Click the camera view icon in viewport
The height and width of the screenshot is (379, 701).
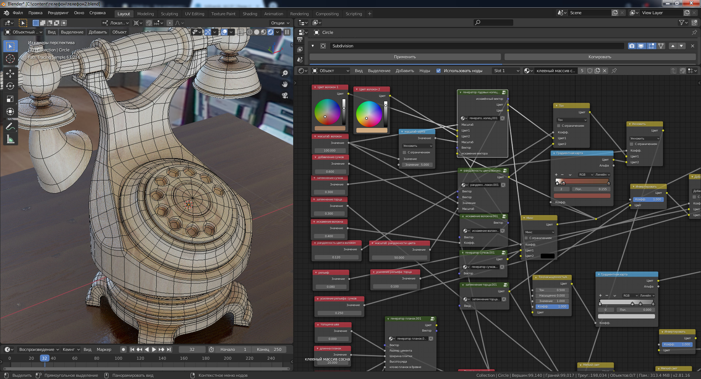[x=285, y=95]
